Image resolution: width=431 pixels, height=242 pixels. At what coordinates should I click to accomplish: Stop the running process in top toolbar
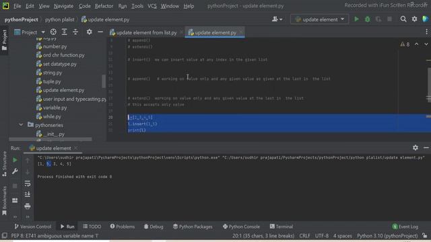pos(389,19)
